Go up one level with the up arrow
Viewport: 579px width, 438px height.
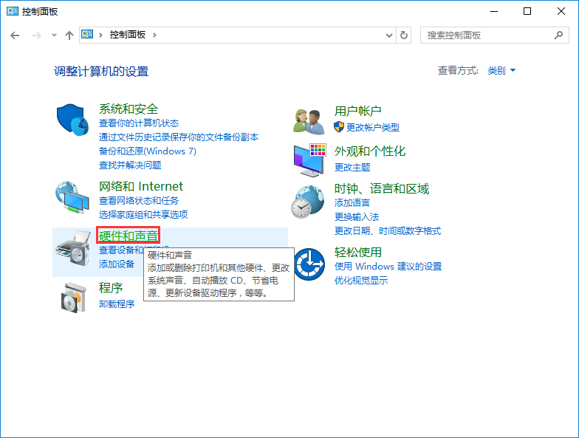click(69, 35)
